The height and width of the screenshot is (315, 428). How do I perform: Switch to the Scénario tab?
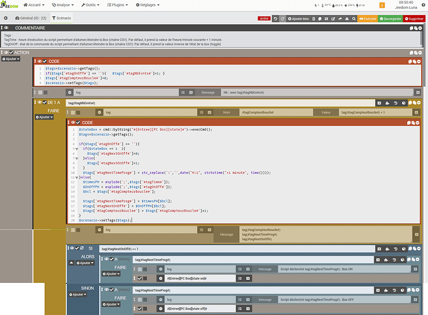click(61, 18)
